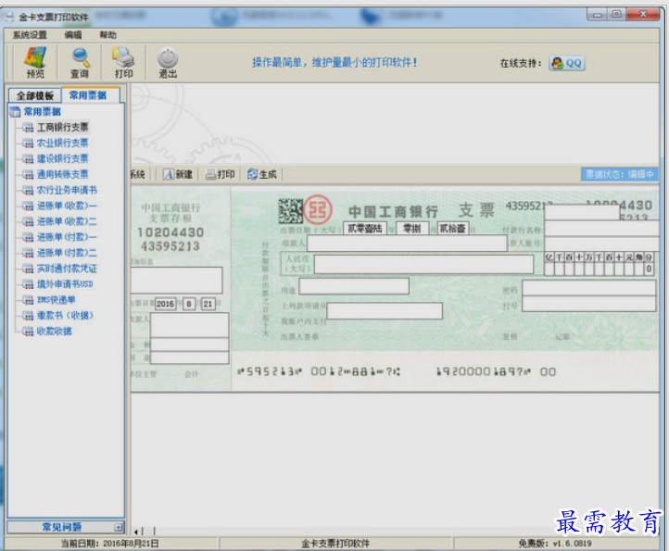Open the 编辑 menu

[73, 35]
